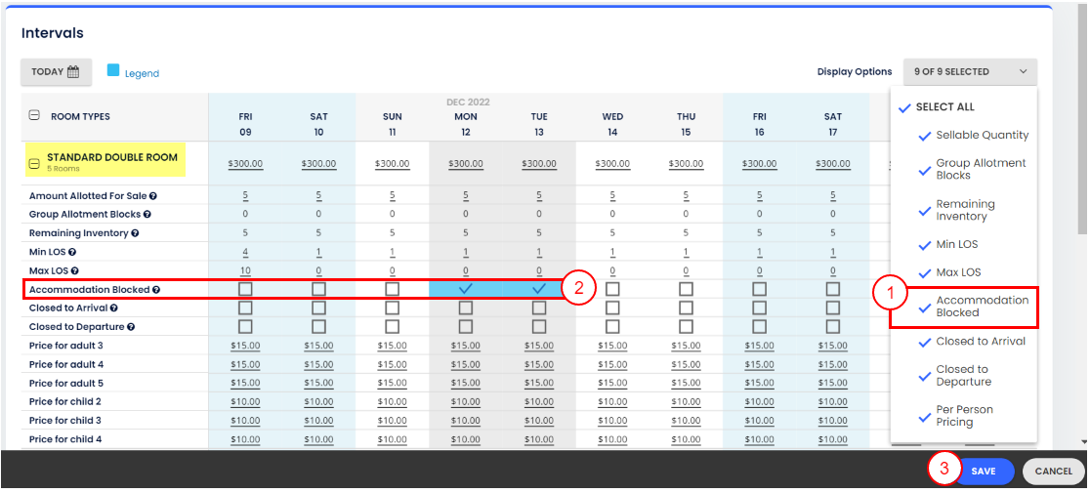Click the blue Legend color square
The width and height of the screenshot is (1090, 493).
click(113, 70)
